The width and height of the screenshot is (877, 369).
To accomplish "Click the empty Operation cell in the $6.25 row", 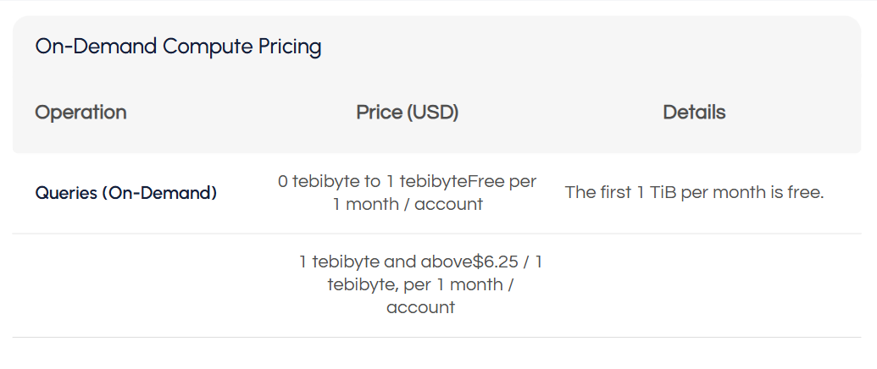I will click(125, 285).
